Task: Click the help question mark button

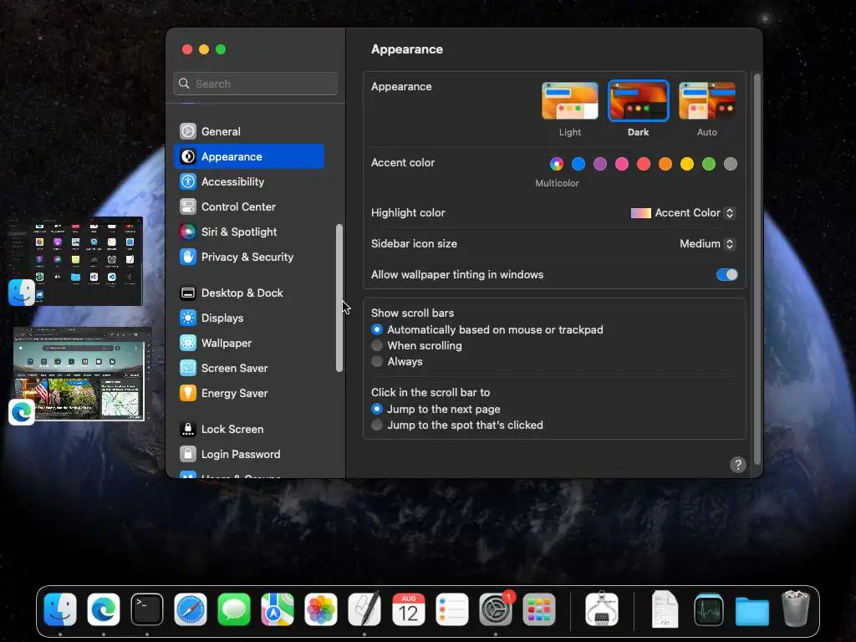Action: pos(738,465)
